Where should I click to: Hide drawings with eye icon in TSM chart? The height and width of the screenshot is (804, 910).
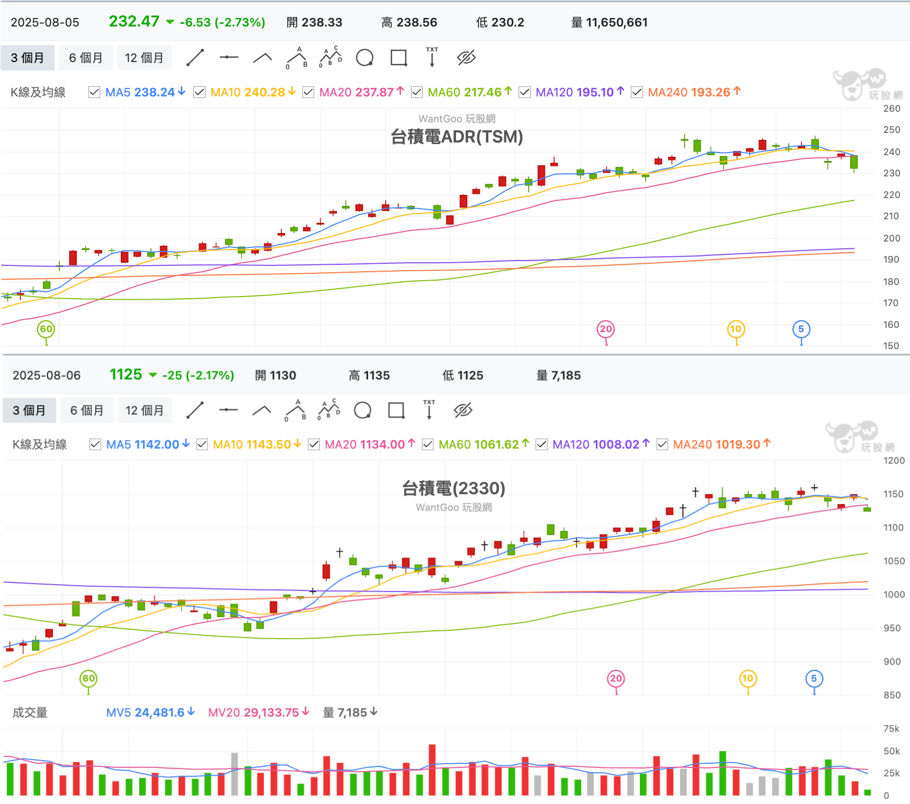click(x=466, y=58)
